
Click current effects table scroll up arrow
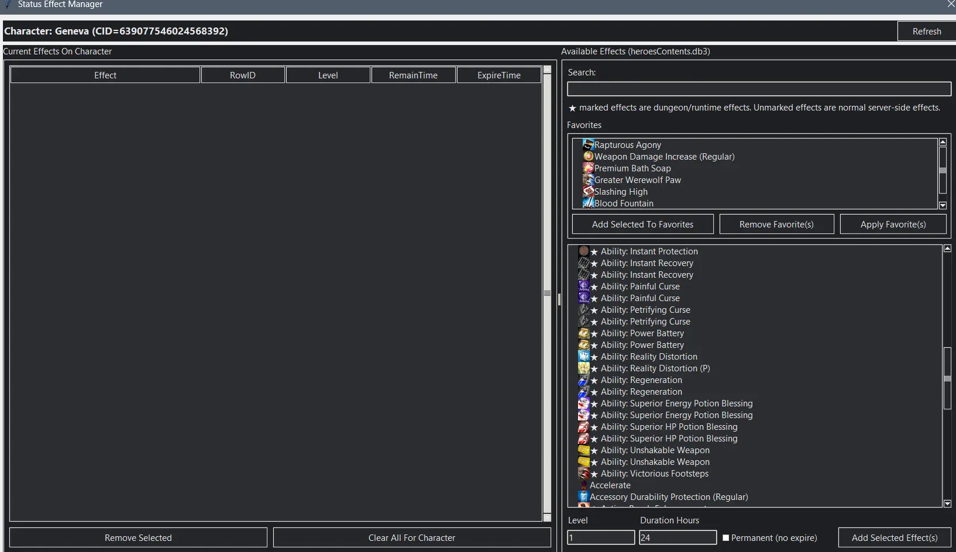coord(547,70)
